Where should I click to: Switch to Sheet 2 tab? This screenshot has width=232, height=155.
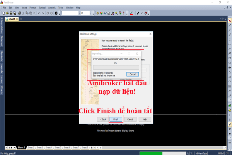(x=31, y=148)
